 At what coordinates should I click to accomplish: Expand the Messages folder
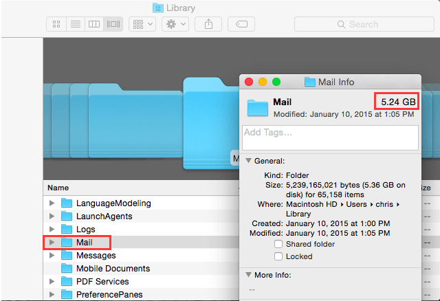pyautogui.click(x=52, y=255)
